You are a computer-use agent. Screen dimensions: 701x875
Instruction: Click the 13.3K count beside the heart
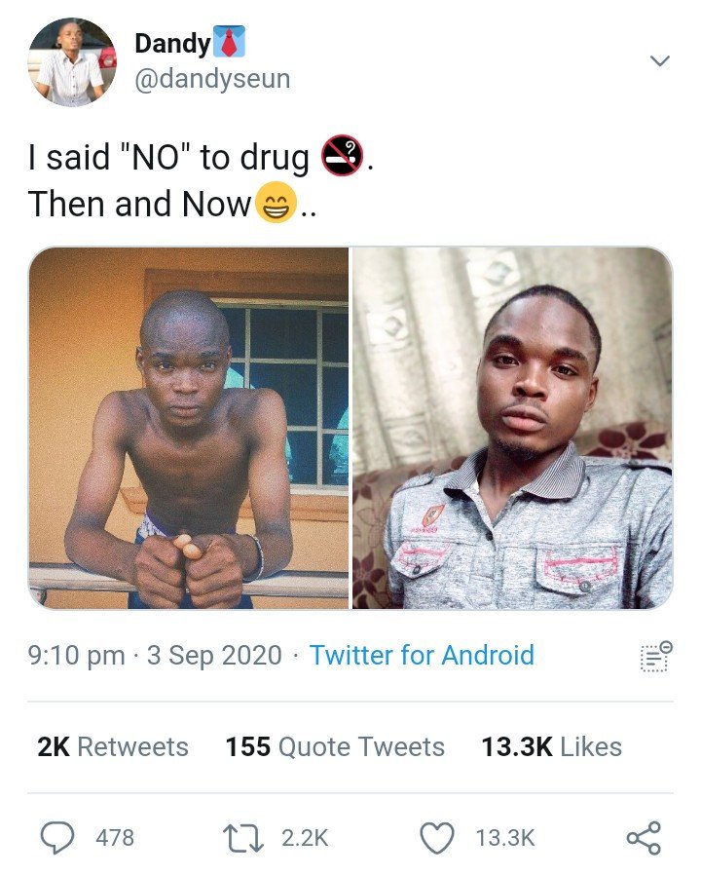[505, 838]
